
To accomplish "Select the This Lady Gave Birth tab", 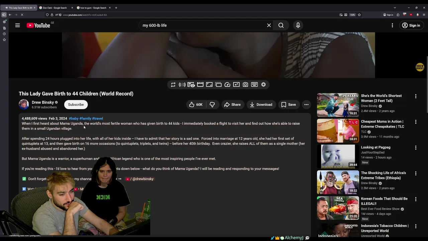I will (19, 8).
